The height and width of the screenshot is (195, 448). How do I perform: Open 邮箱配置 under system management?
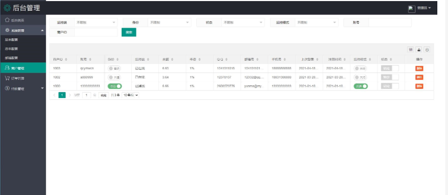tap(23, 58)
